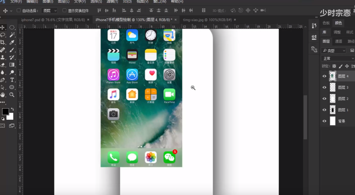This screenshot has height=195, width=355.
Task: Select the Healing Brush tool
Action: [3, 50]
